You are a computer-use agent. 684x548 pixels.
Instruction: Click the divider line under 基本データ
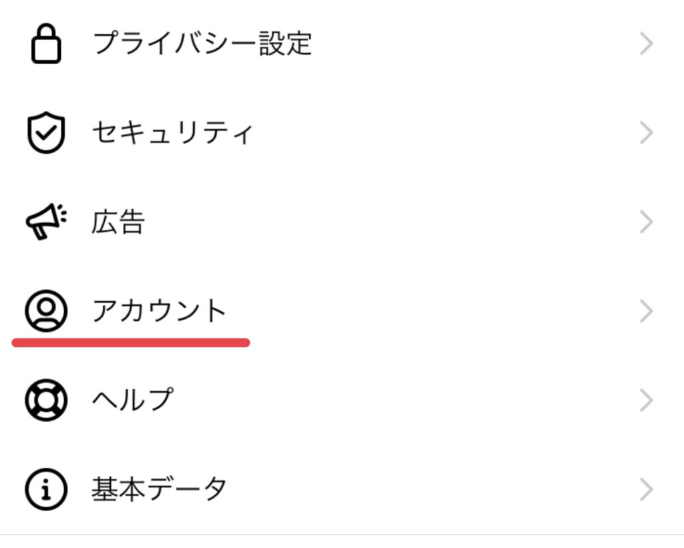(342, 535)
